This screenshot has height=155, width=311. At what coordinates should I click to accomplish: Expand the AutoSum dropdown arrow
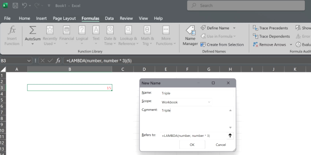click(33, 44)
